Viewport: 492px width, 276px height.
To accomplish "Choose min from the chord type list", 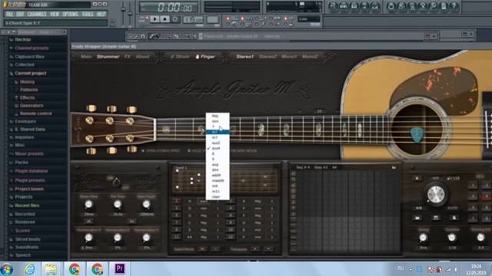I will coord(218,121).
